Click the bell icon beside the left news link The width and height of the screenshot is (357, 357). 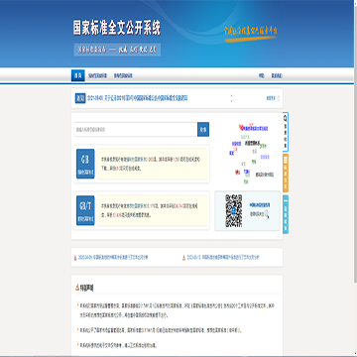click(x=75, y=258)
